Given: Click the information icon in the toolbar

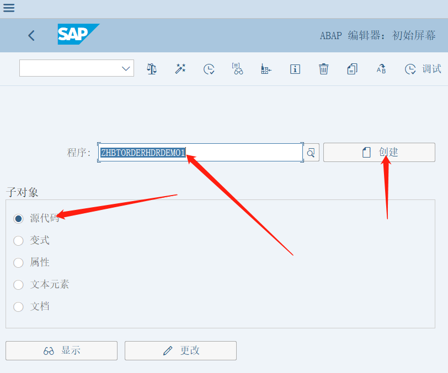Looking at the screenshot, I should [x=295, y=69].
